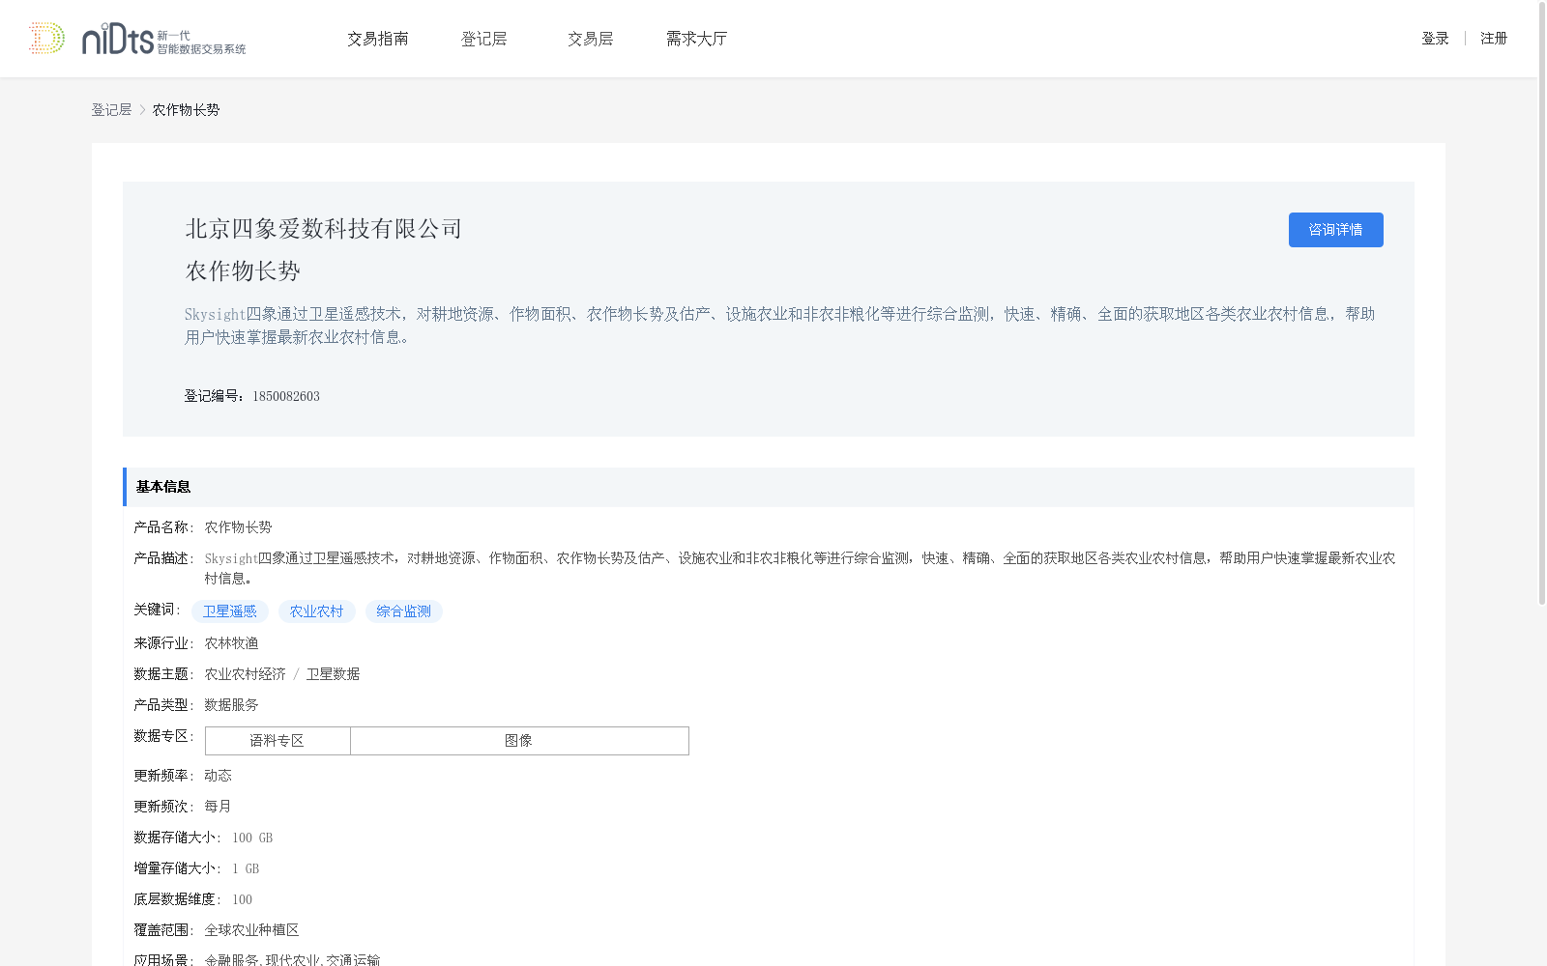This screenshot has height=966, width=1547.
Task: Click the 基本信息 section header
Action: pyautogui.click(x=769, y=487)
